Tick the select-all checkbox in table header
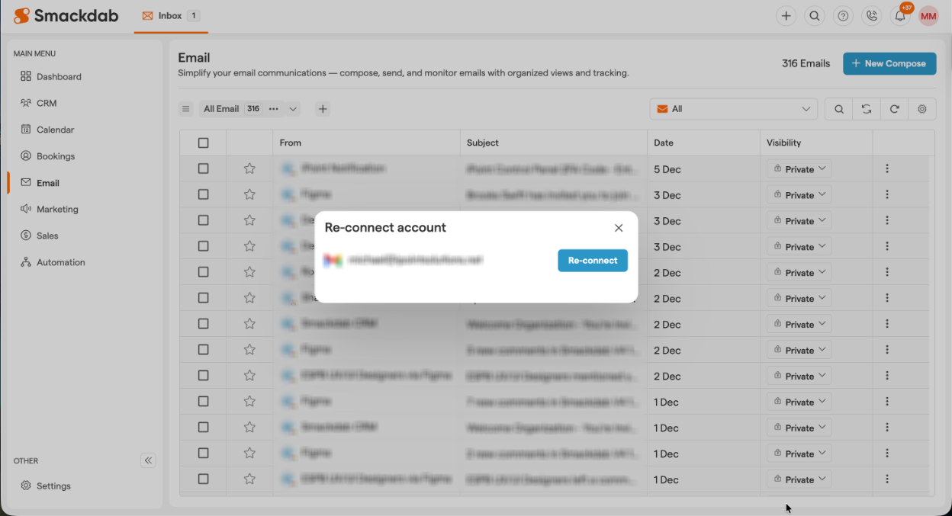The image size is (952, 516). coord(203,143)
